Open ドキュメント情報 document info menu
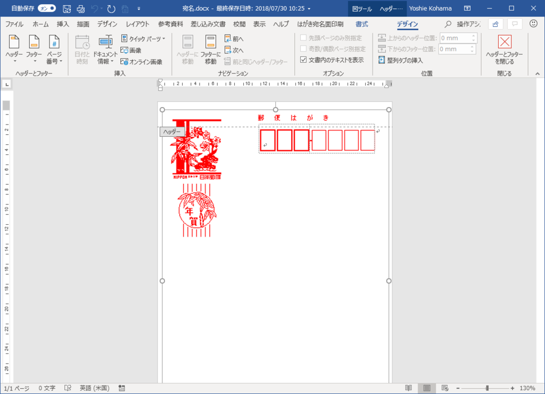 pos(105,49)
